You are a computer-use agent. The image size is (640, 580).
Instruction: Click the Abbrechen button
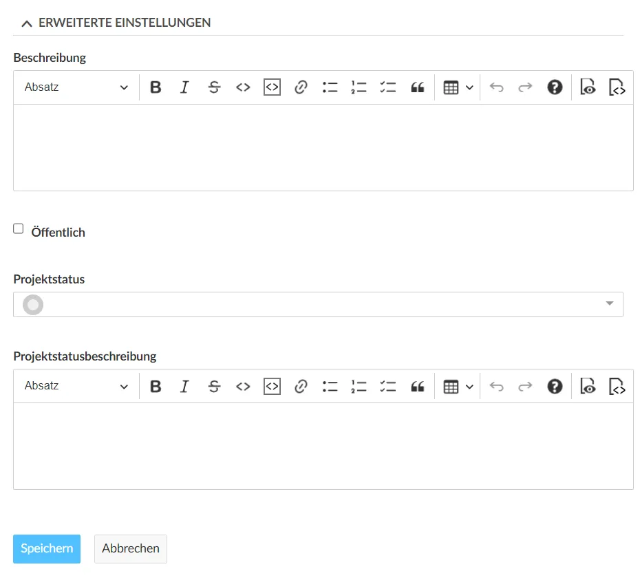pyautogui.click(x=131, y=548)
